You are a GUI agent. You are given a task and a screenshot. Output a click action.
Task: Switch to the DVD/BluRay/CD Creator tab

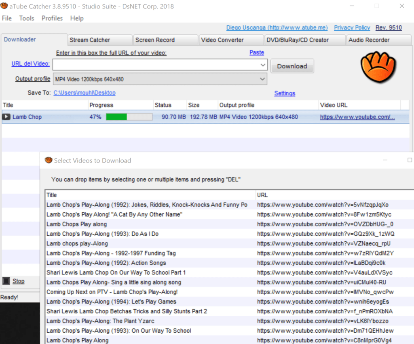(x=305, y=40)
